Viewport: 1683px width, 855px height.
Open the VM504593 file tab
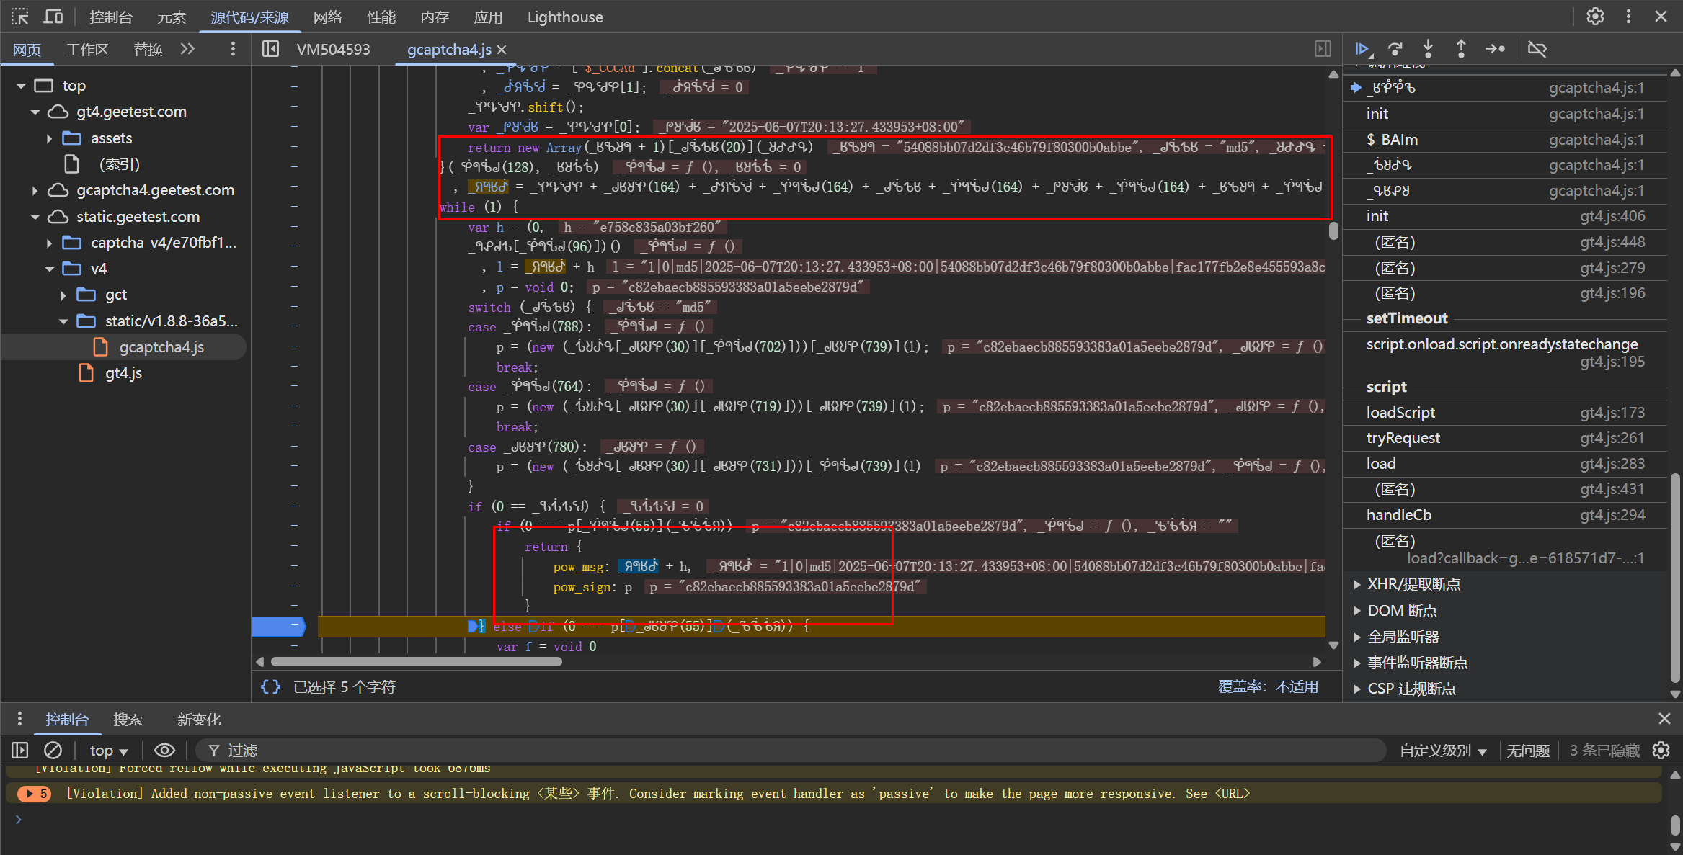[x=333, y=50]
